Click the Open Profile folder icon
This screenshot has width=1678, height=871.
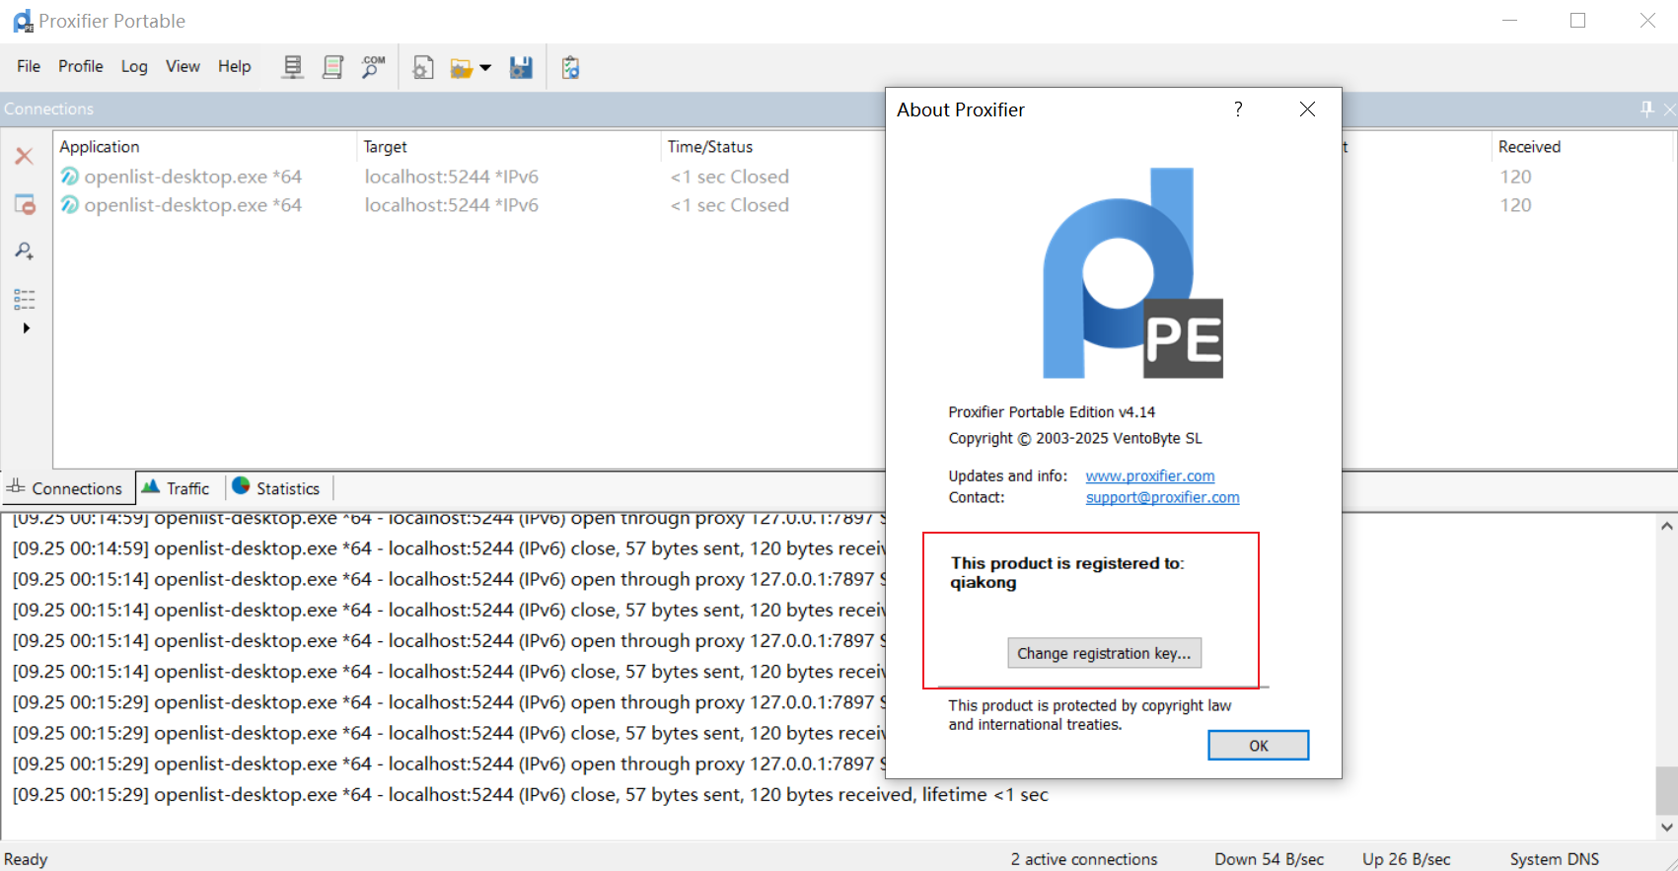pos(461,68)
